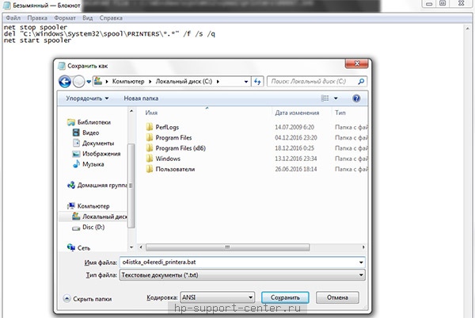
Task: Open Видео library in sidebar
Action: pos(90,133)
